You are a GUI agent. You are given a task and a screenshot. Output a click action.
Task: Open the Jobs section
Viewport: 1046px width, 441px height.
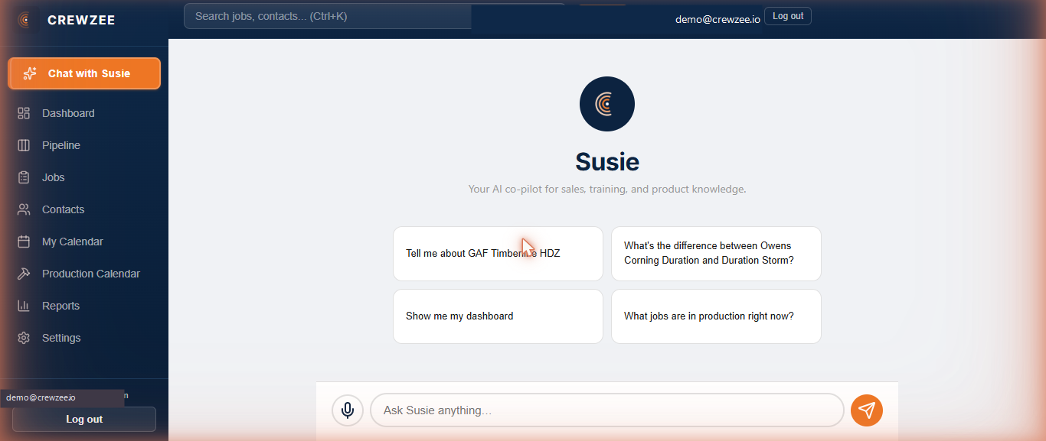click(x=84, y=177)
